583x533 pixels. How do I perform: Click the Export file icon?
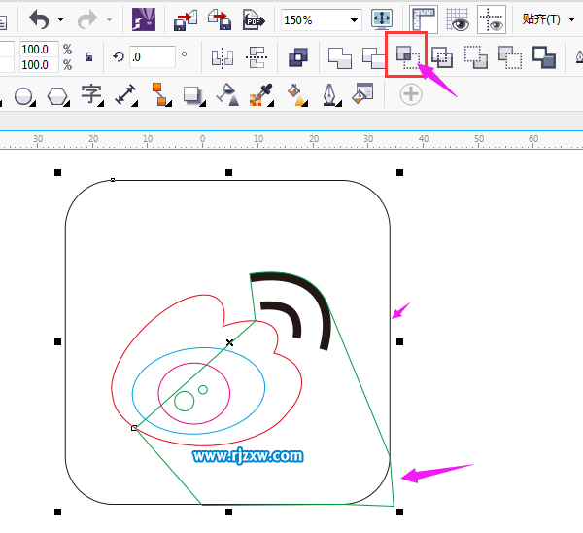pyautogui.click(x=220, y=19)
